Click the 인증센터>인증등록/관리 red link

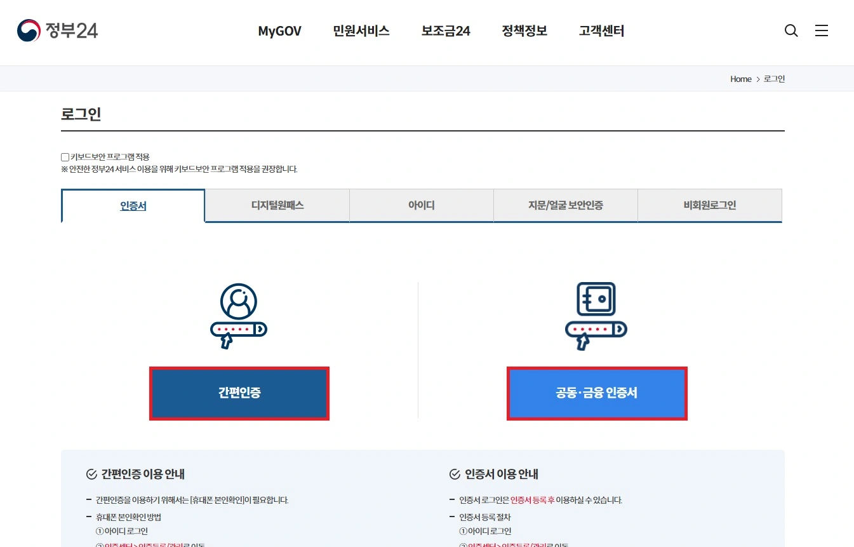pyautogui.click(x=507, y=544)
